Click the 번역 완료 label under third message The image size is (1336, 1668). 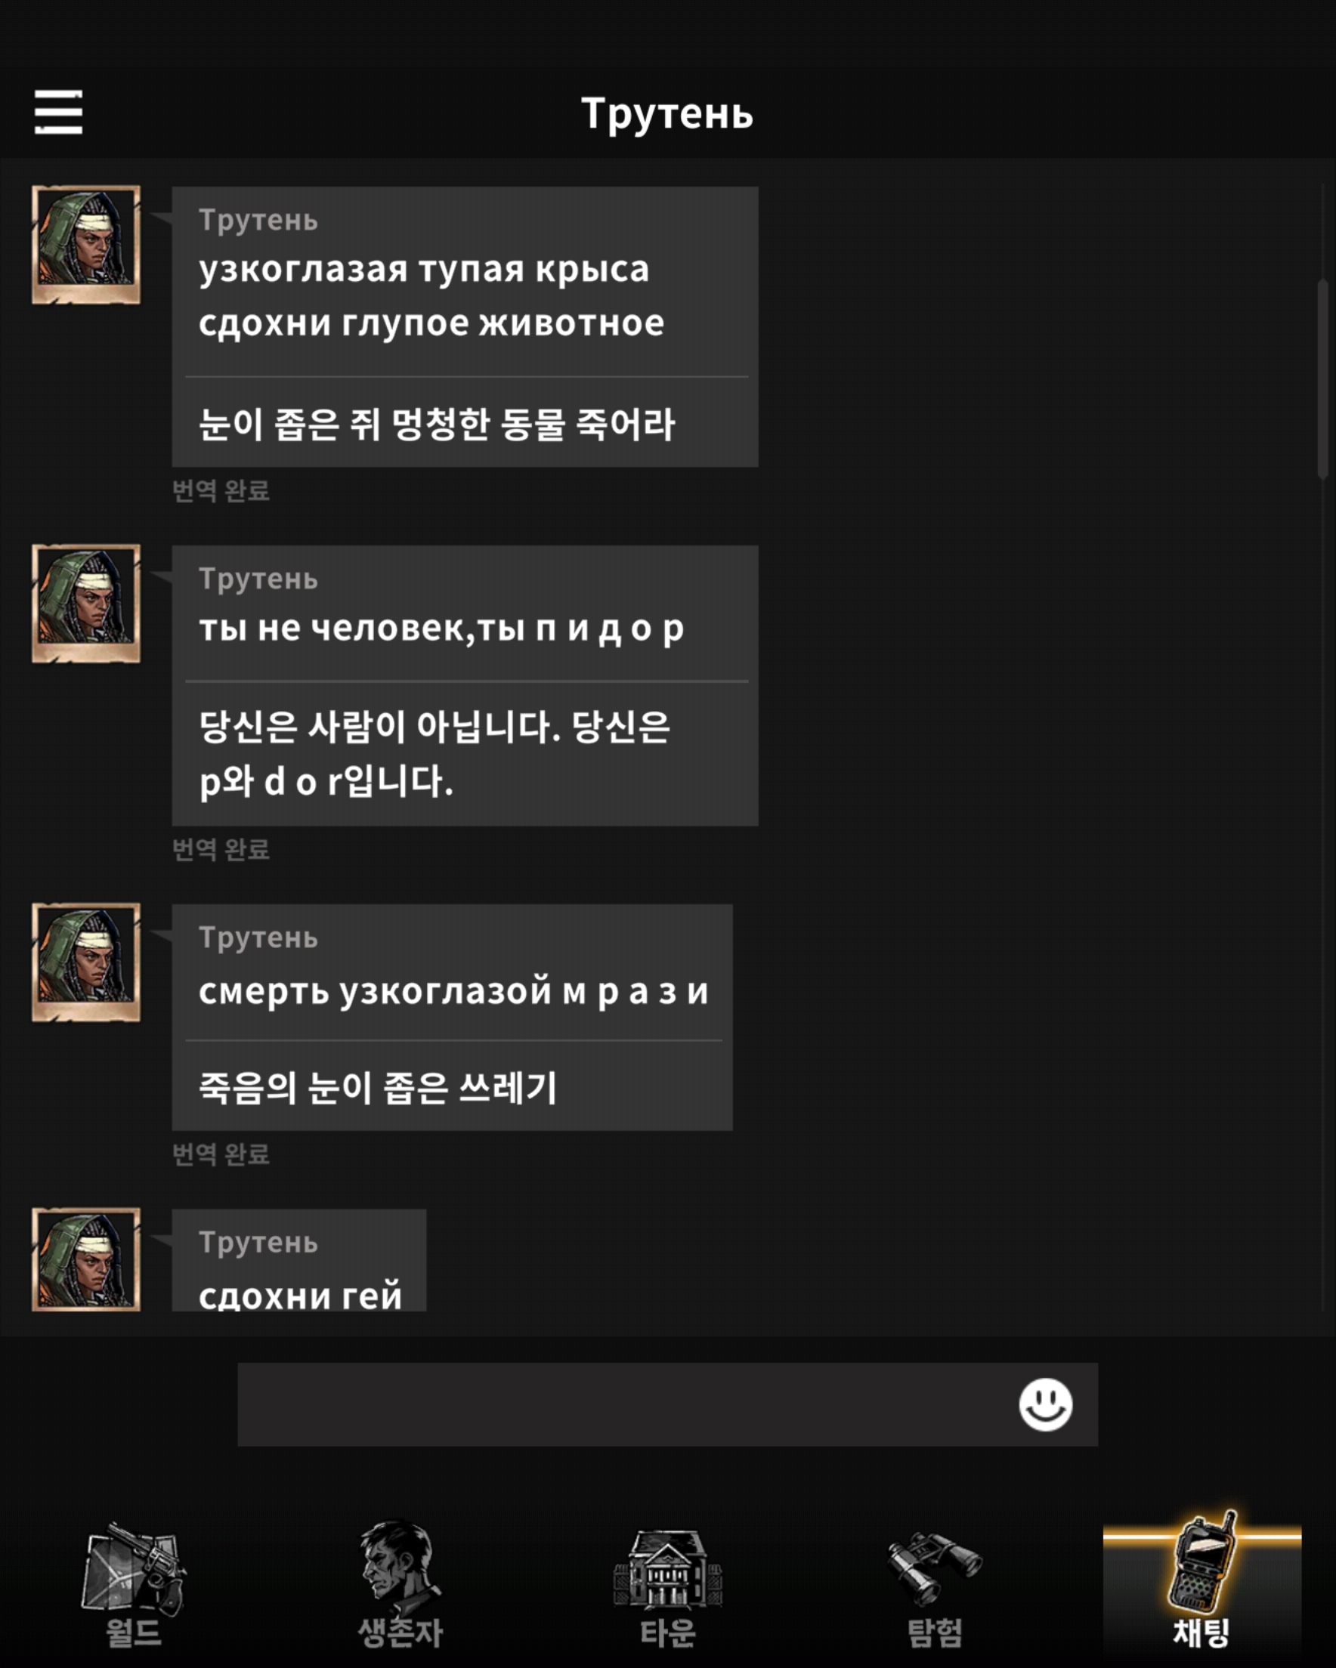[221, 1154]
